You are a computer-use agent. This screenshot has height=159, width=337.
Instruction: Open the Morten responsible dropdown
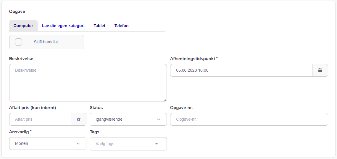[48, 144]
